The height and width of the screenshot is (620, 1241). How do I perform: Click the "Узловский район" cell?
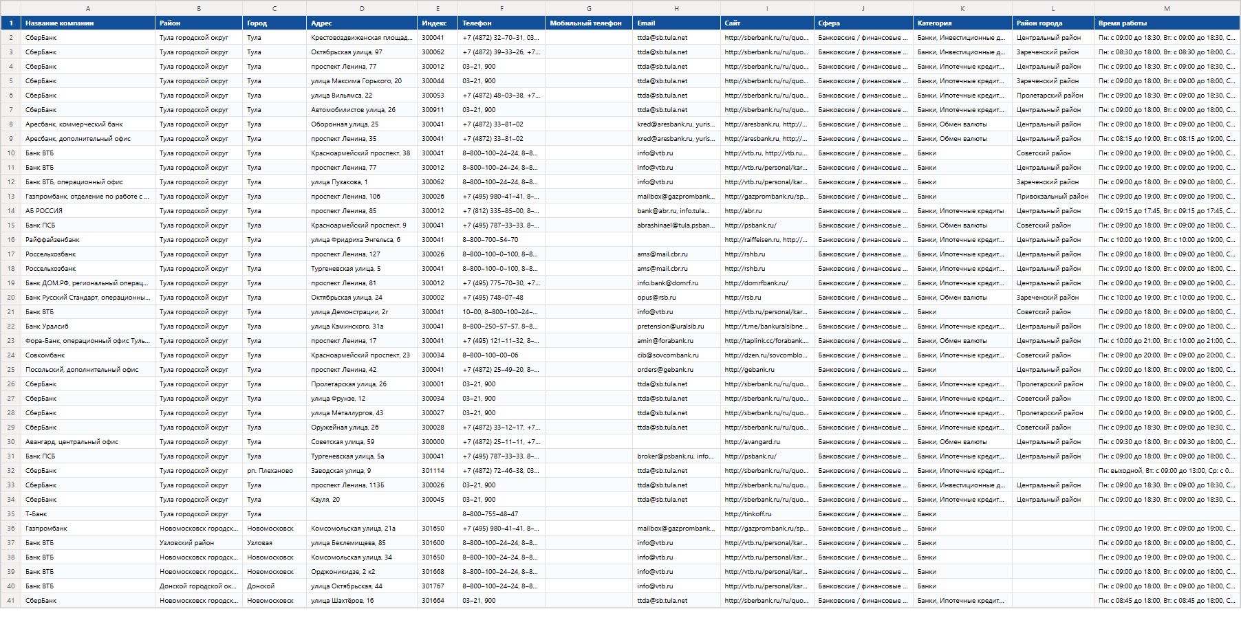(199, 543)
